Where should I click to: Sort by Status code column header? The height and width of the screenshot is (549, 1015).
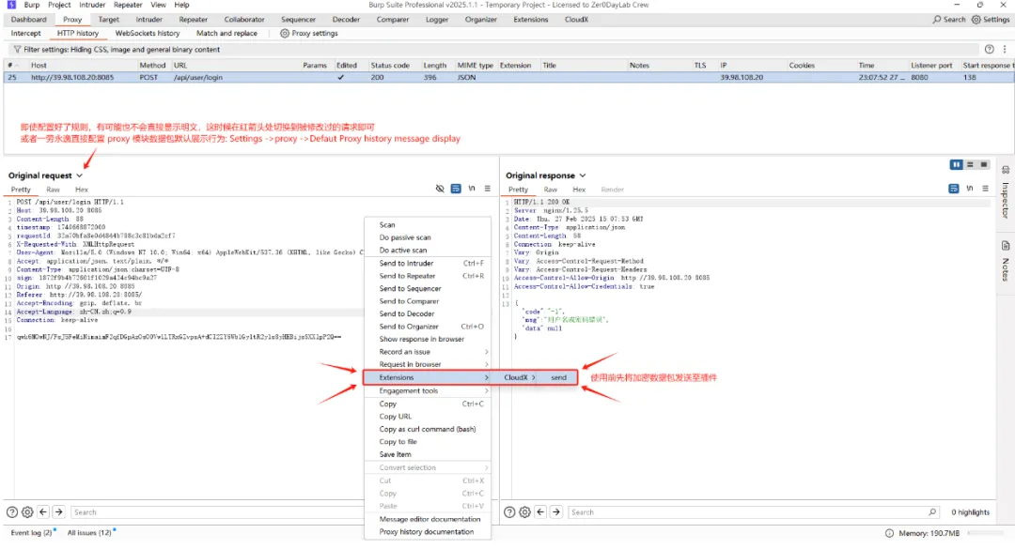coord(390,66)
